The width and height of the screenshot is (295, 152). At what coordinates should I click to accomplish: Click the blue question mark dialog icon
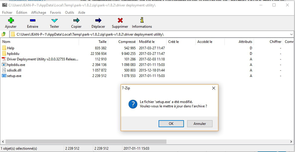click(133, 104)
